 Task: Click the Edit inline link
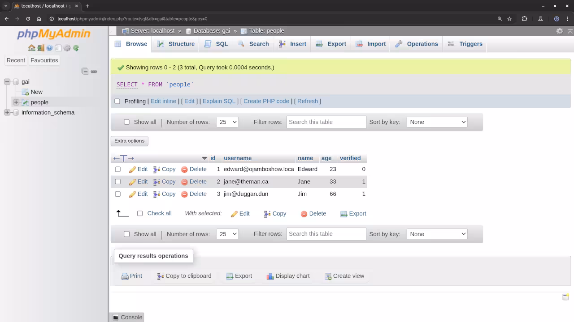(163, 102)
